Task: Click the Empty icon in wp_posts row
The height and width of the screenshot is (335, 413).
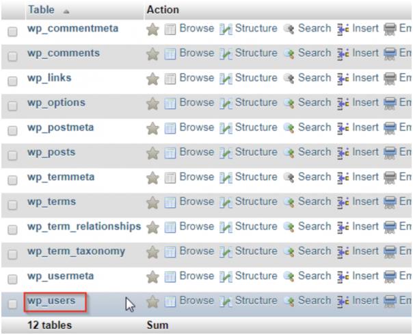Action: pos(390,153)
